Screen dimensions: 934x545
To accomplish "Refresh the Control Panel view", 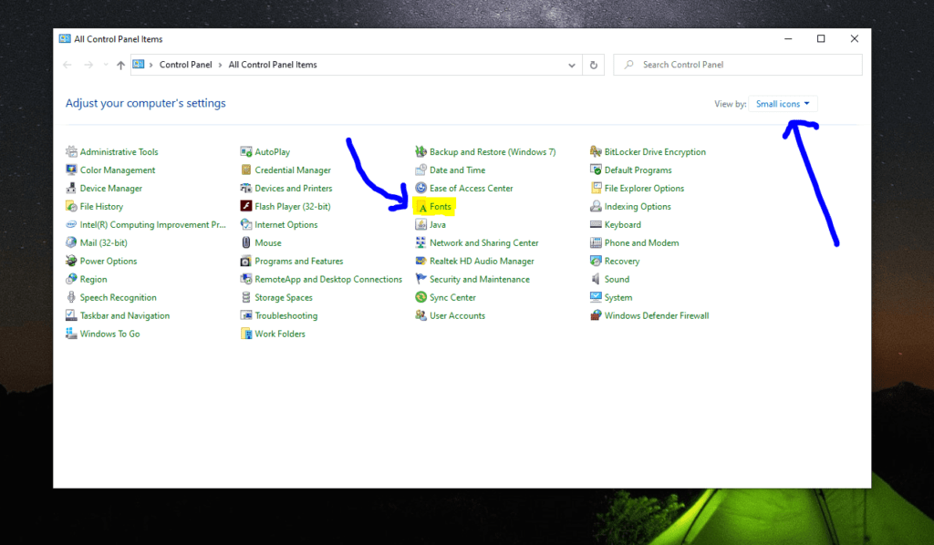I will click(593, 65).
